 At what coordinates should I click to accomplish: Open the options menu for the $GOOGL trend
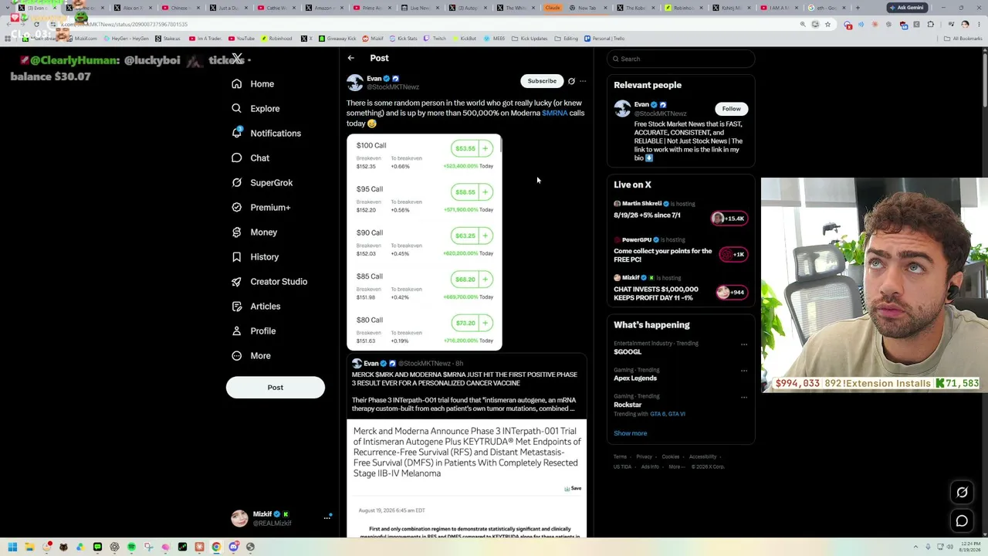(744, 344)
